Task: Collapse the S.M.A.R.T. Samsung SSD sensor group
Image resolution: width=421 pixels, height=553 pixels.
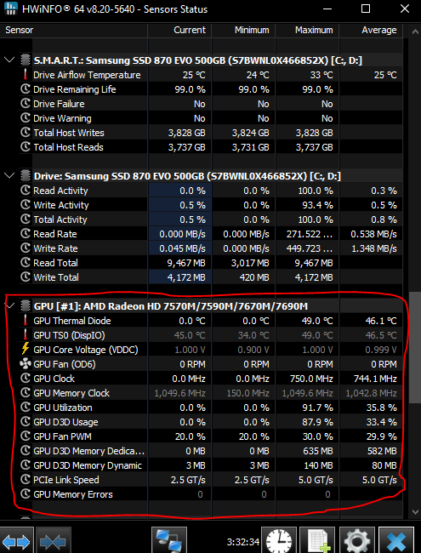Action: point(9,60)
